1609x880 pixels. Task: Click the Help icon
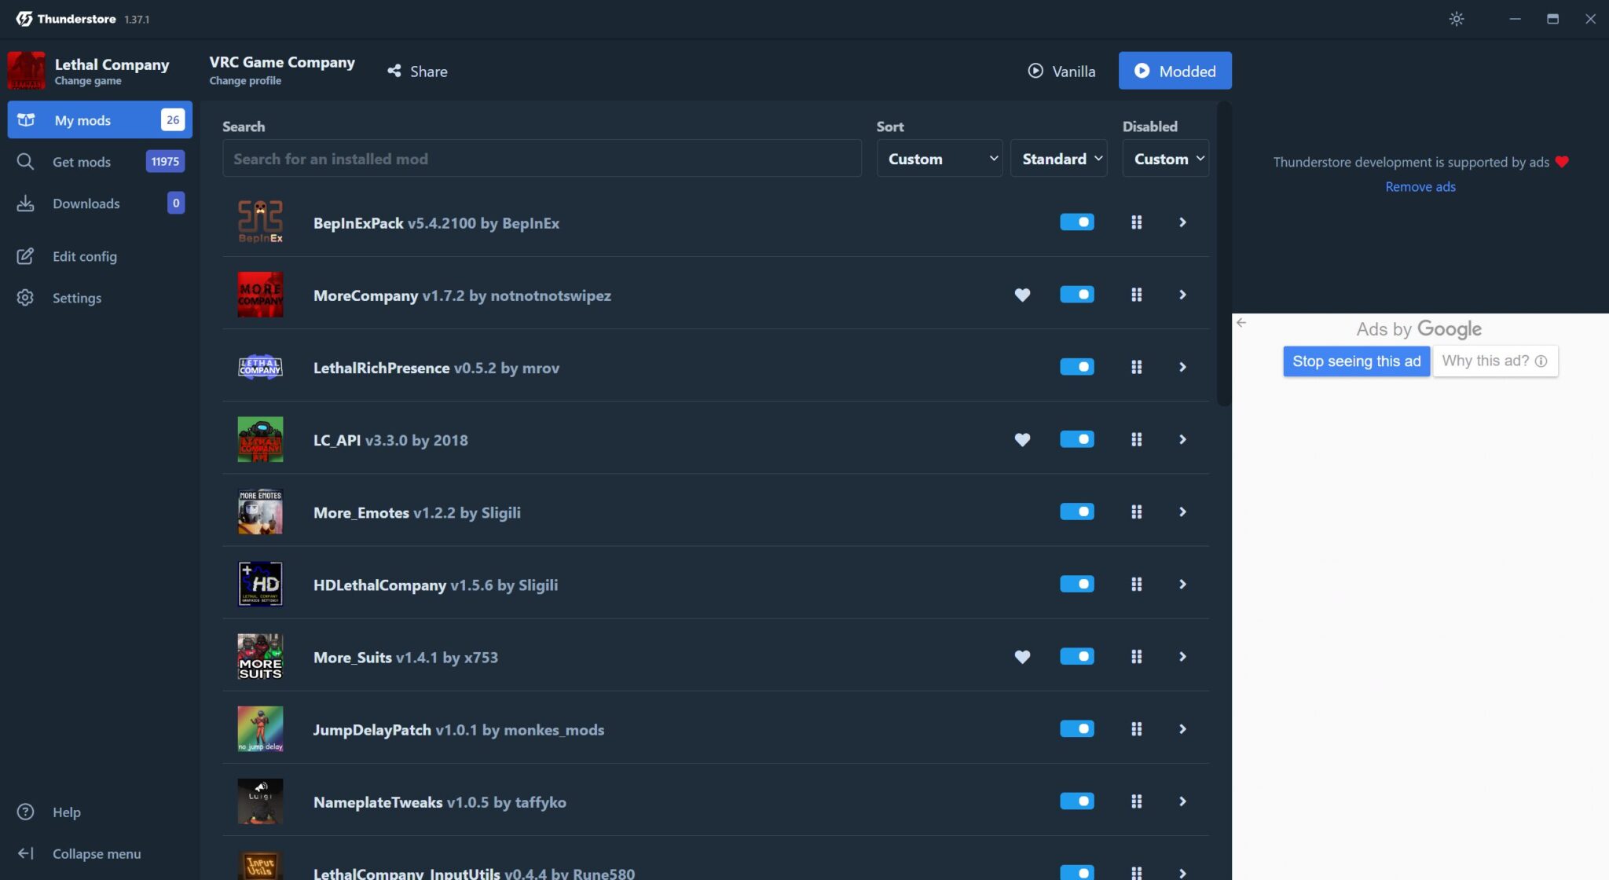(x=26, y=812)
